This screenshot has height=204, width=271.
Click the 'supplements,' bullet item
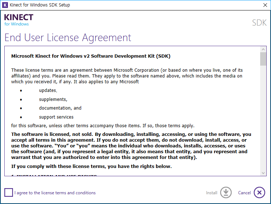pyautogui.click(x=53, y=99)
